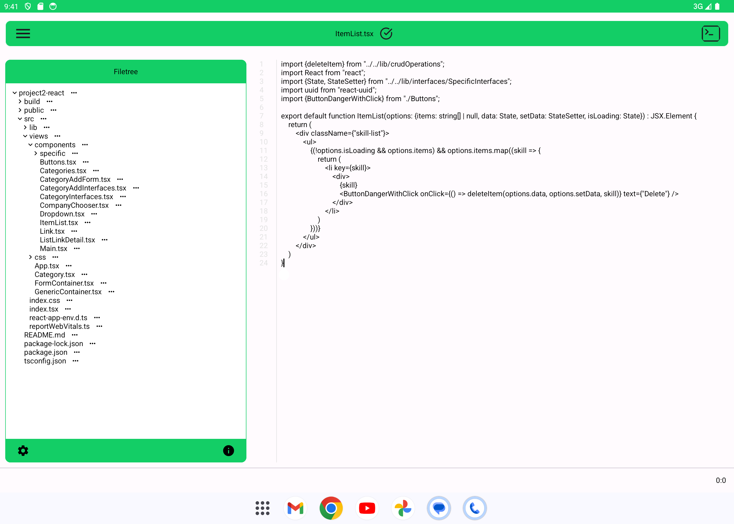734x524 pixels.
Task: Open the more options dots for README.md
Action: [x=74, y=335]
